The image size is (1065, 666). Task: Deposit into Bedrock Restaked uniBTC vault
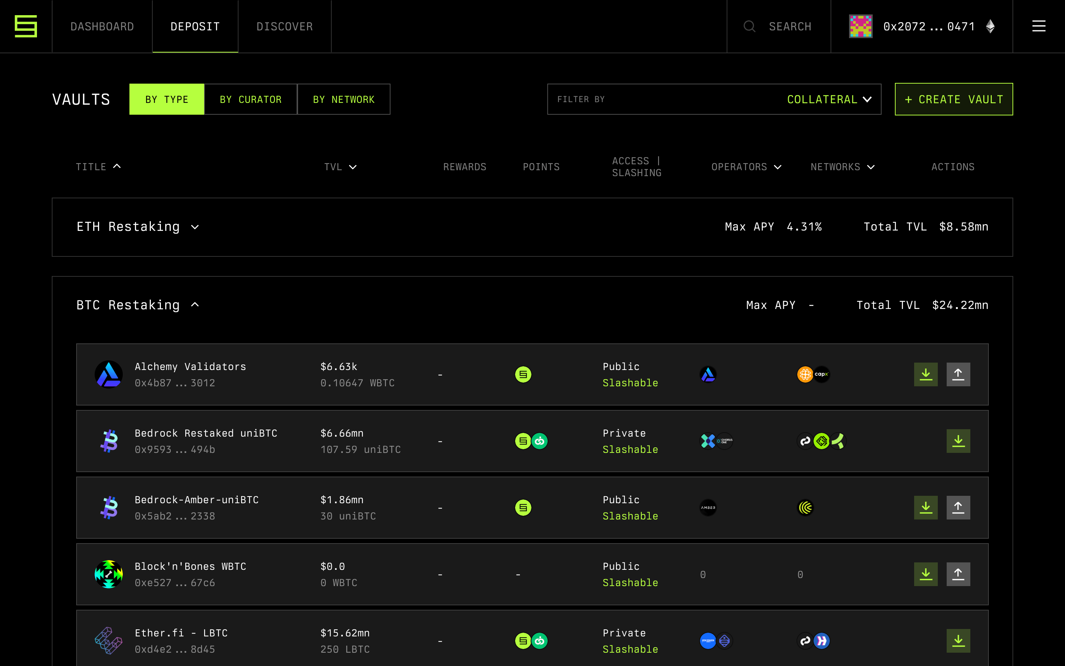[958, 441]
